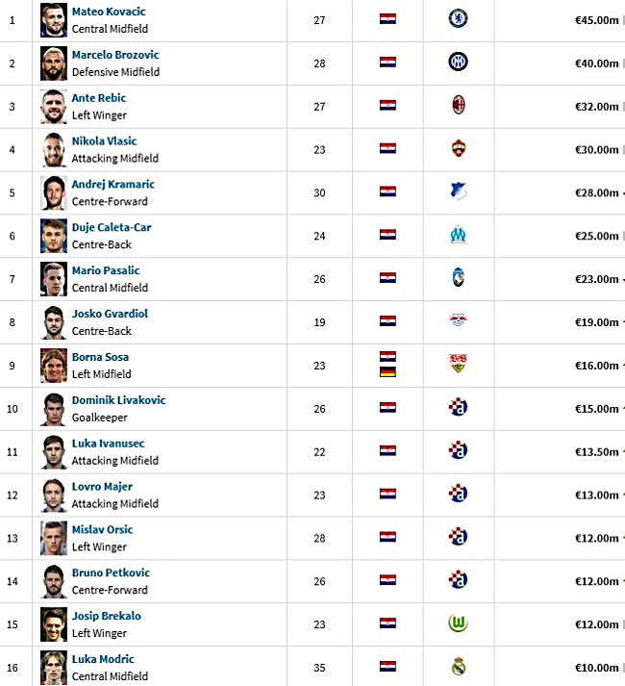Open Dominik Livakovic market value €15.00m

pos(596,409)
